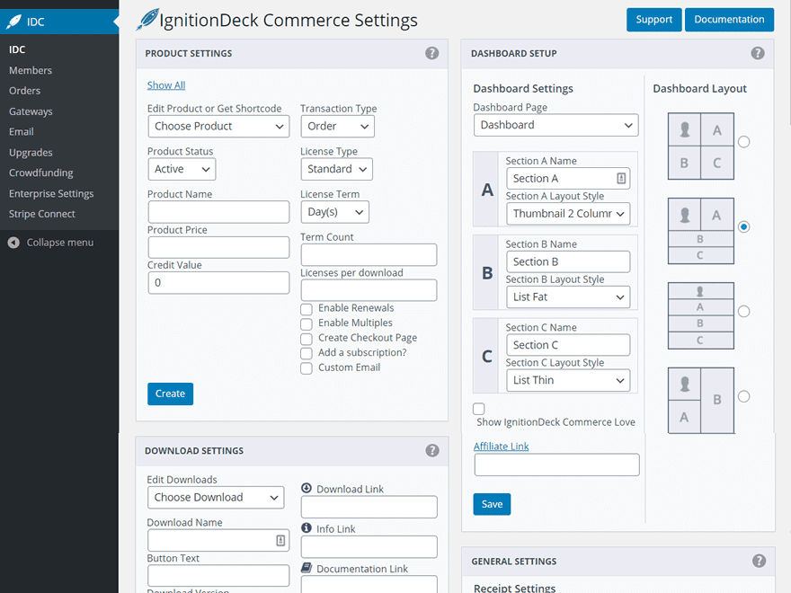Viewport: 791px width, 593px height.
Task: Click the large letter B section badge
Action: click(487, 273)
